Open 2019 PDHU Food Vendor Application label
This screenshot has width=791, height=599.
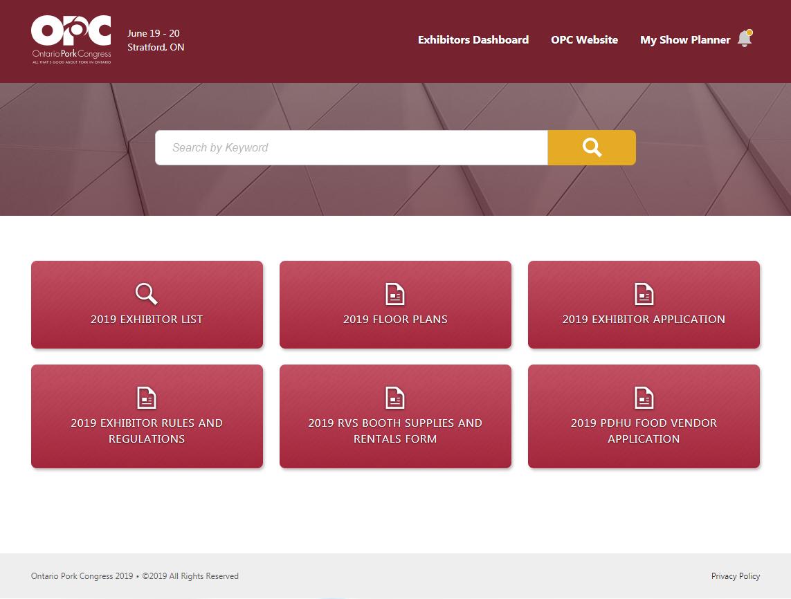pyautogui.click(x=644, y=431)
